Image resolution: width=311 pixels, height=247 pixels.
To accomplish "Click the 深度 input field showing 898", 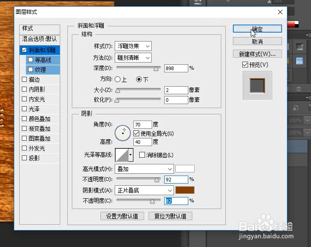I will click(176, 68).
